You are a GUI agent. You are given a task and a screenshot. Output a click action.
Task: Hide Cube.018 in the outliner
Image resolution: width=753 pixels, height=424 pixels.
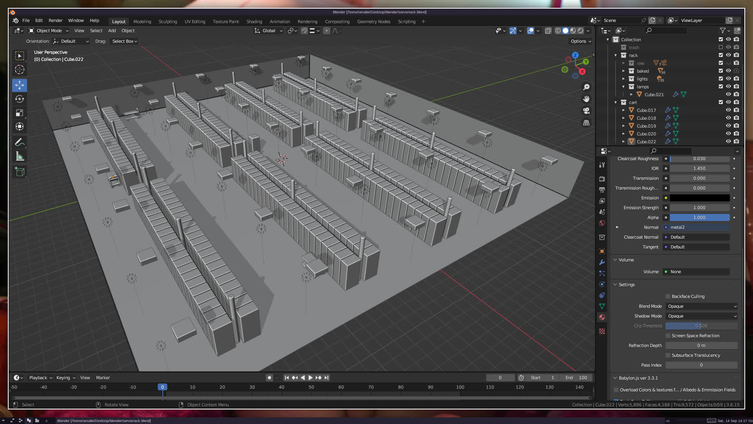click(x=728, y=118)
